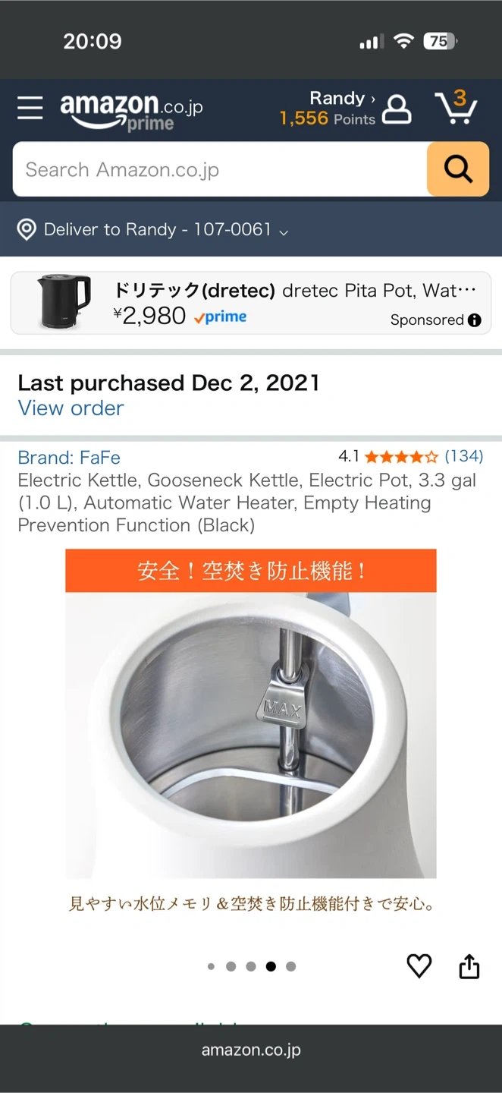Open the View order link
This screenshot has height=1093, width=502.
(x=71, y=408)
